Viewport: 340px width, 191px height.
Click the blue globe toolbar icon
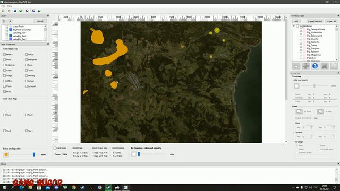click(33, 11)
